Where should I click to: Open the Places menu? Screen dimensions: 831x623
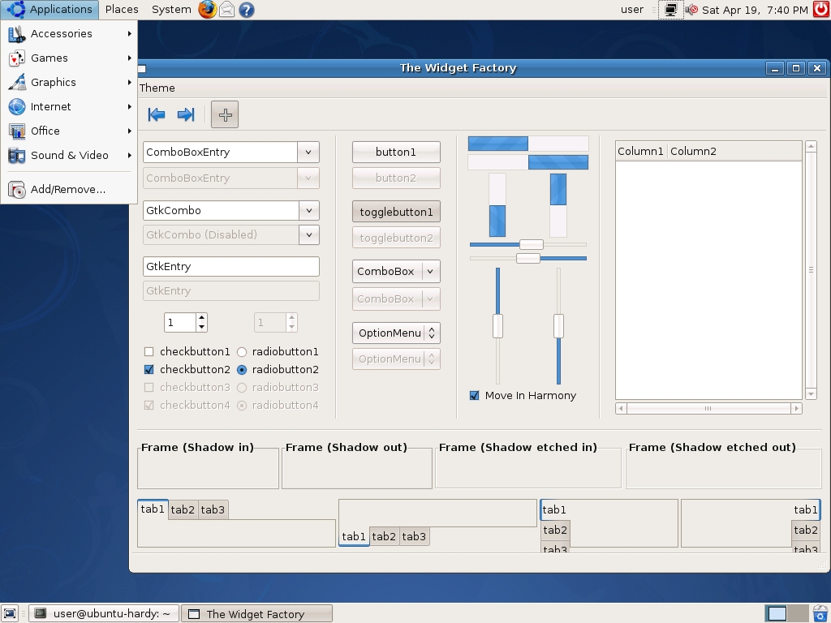[x=122, y=10]
